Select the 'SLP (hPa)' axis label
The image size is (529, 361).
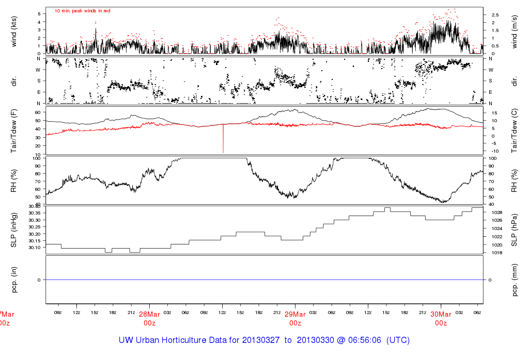tap(514, 230)
